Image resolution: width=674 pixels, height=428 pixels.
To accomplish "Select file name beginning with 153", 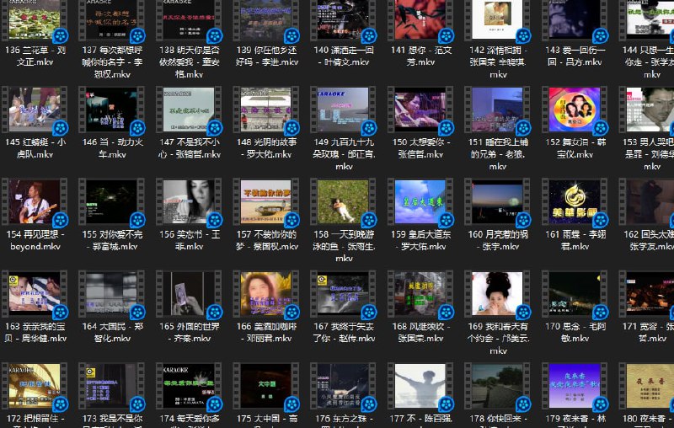I will 648,154.
